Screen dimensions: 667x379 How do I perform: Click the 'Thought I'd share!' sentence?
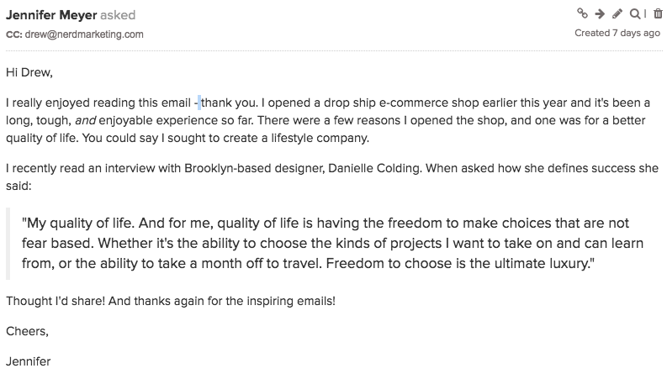click(x=56, y=301)
